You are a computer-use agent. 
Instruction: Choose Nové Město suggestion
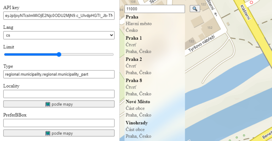(x=155, y=108)
